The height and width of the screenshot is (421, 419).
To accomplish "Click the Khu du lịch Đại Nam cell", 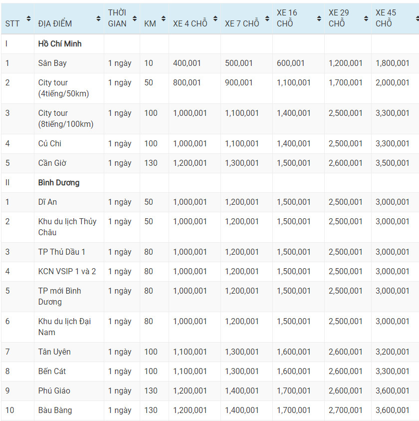I will [64, 327].
